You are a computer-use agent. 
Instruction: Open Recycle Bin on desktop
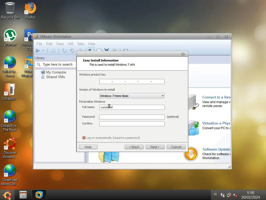(10, 10)
